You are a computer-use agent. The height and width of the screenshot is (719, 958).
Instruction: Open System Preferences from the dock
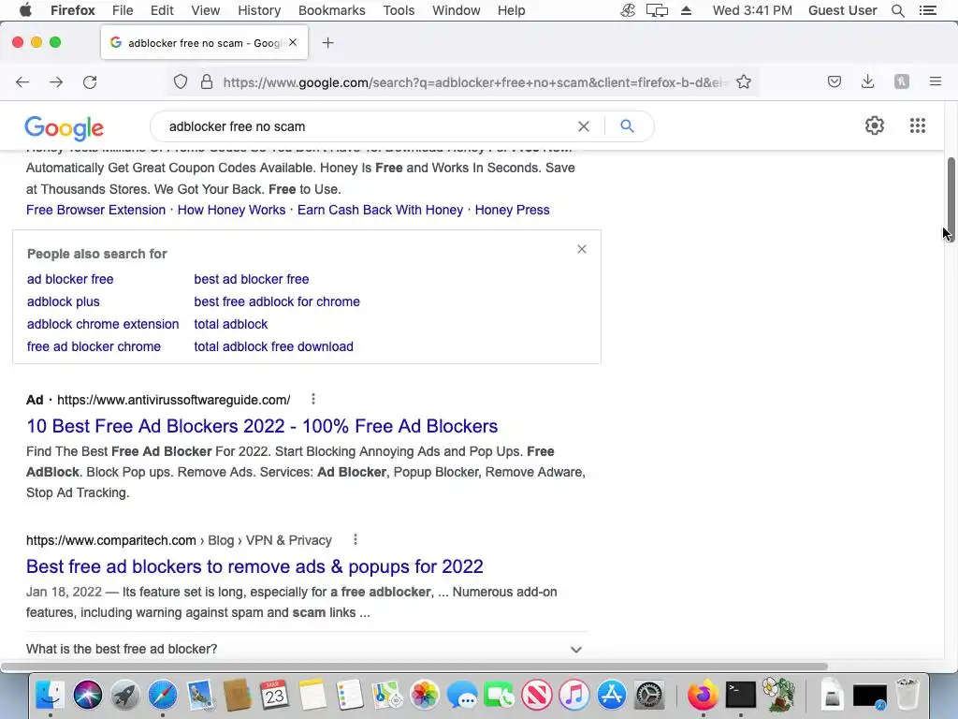(x=649, y=695)
